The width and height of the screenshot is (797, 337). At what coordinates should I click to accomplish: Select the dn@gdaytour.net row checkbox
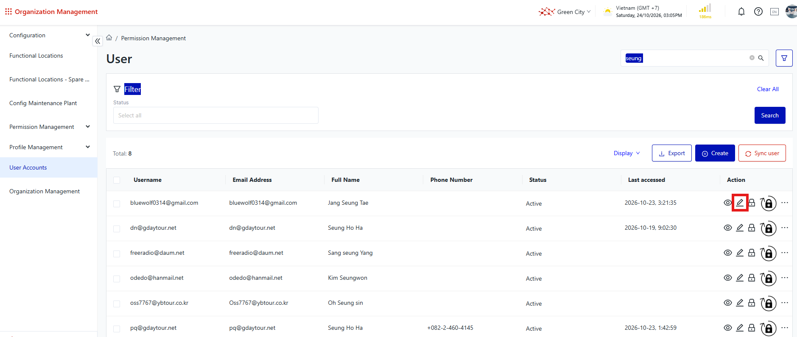coord(117,229)
